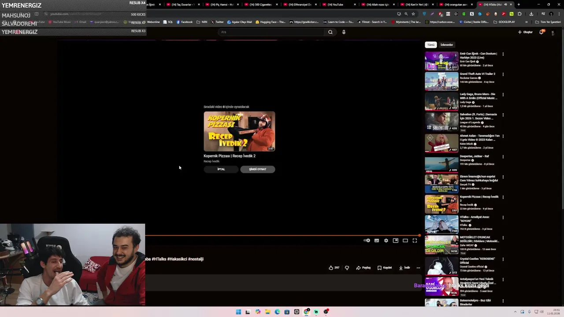Image resolution: width=564 pixels, height=317 pixels.
Task: Open Emir Can İğrek video thumbnail
Action: tap(442, 61)
